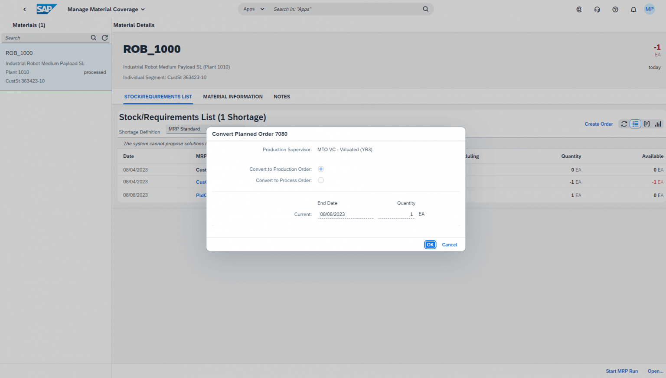Open the Notes tab

282,97
